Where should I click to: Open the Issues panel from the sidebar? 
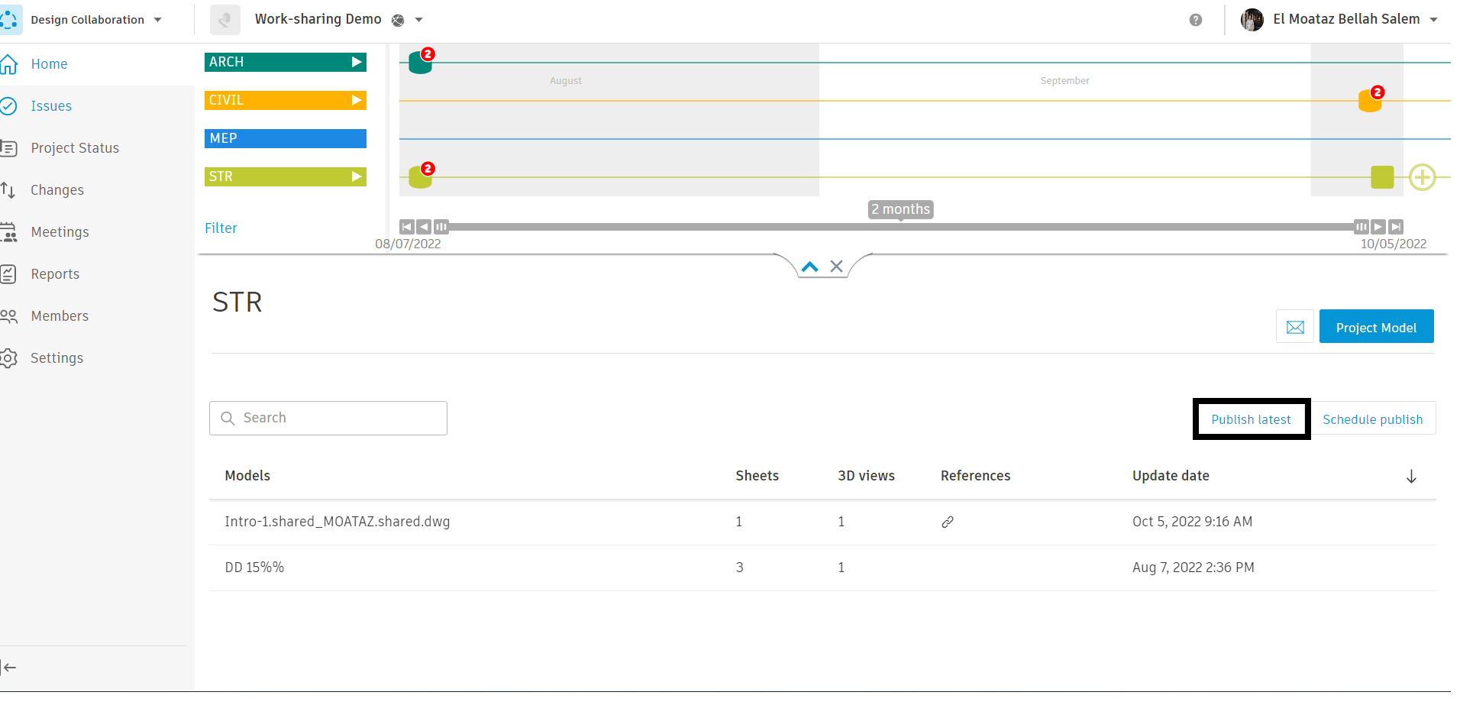tap(11, 106)
